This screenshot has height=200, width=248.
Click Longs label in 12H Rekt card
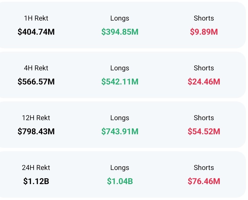[120, 118]
